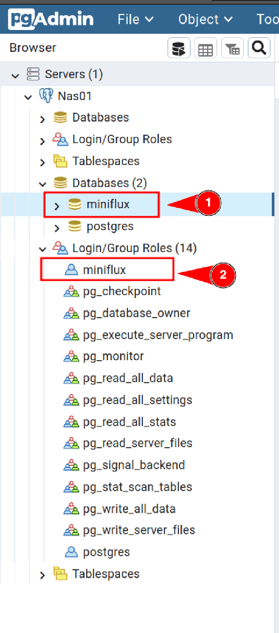Click the pg_monitor group role icon
This screenshot has height=633, width=279.
tap(71, 357)
